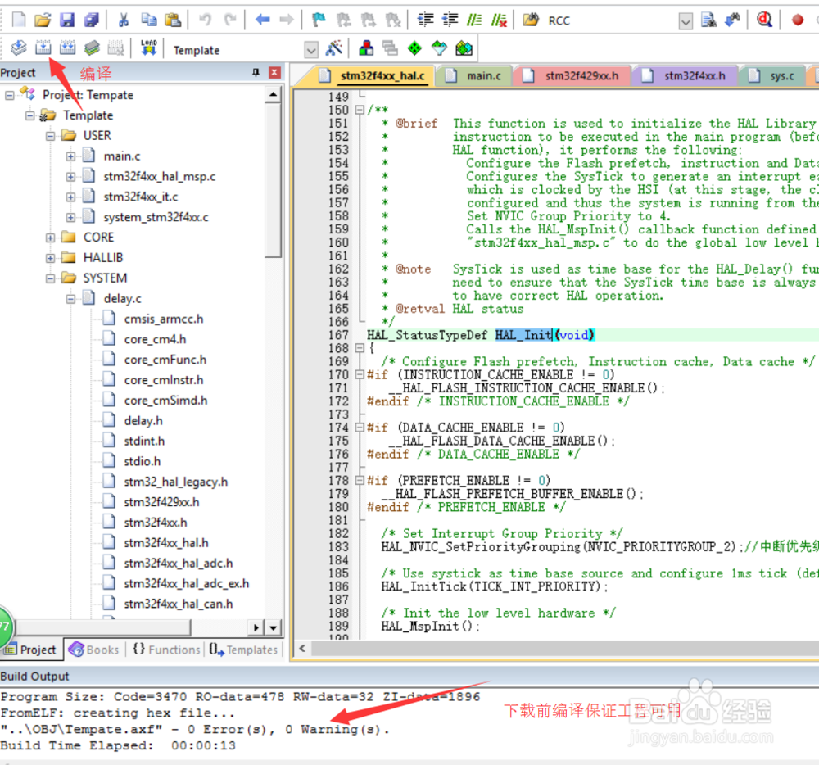Expand the HALLIB folder
The width and height of the screenshot is (819, 765).
click(x=50, y=258)
